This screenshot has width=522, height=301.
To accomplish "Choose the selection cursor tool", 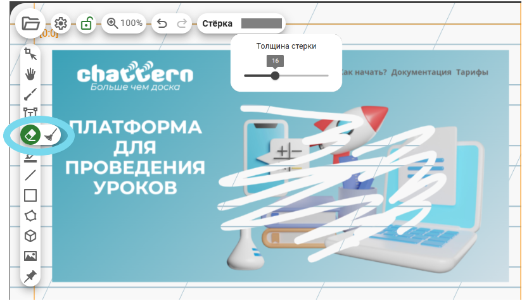I will [30, 54].
